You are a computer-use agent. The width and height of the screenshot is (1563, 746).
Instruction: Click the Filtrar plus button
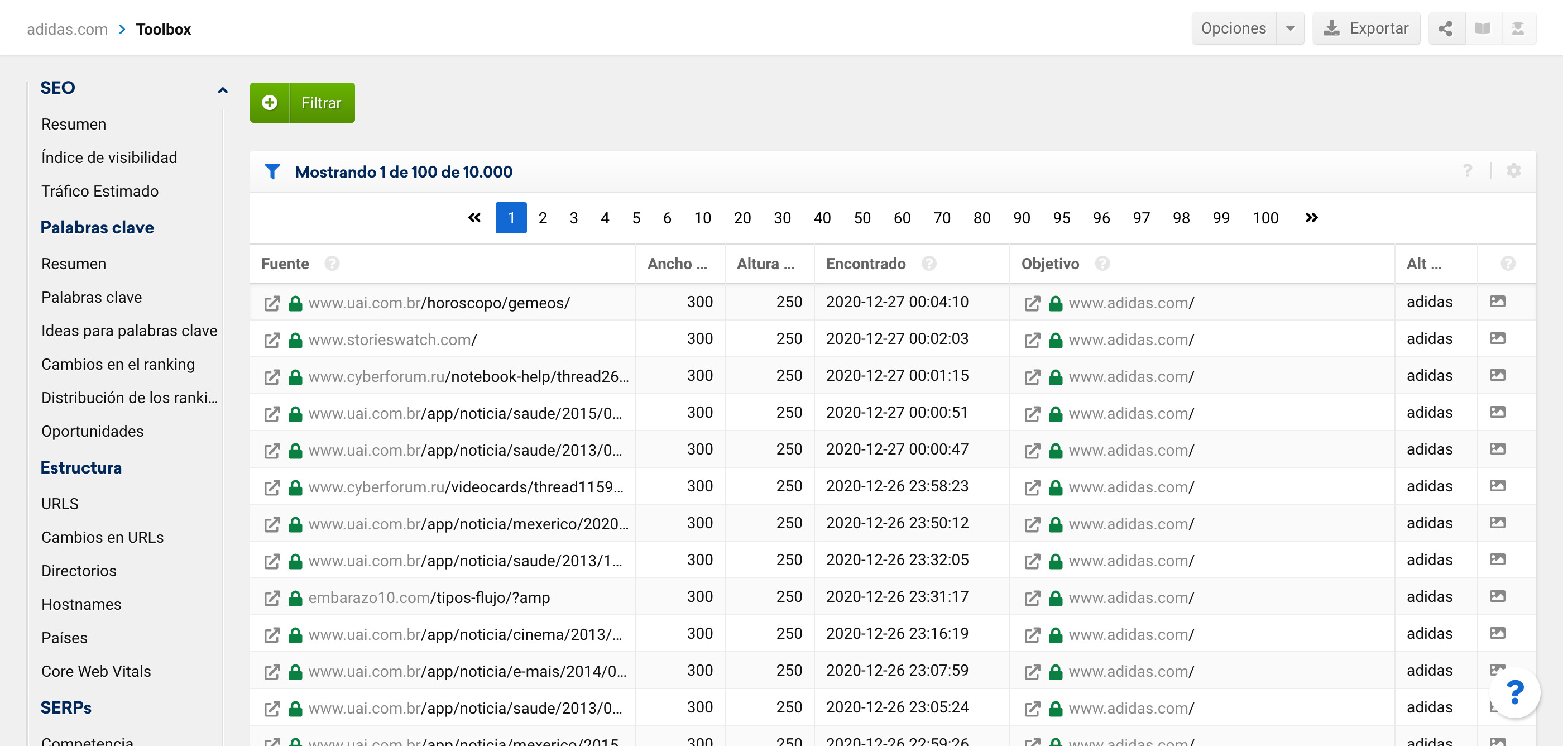click(x=270, y=103)
